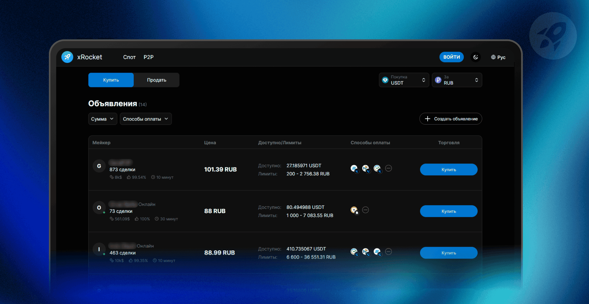589x304 pixels.
Task: Click limits 1 000 - 7 083.55 RUB
Action: [310, 215]
